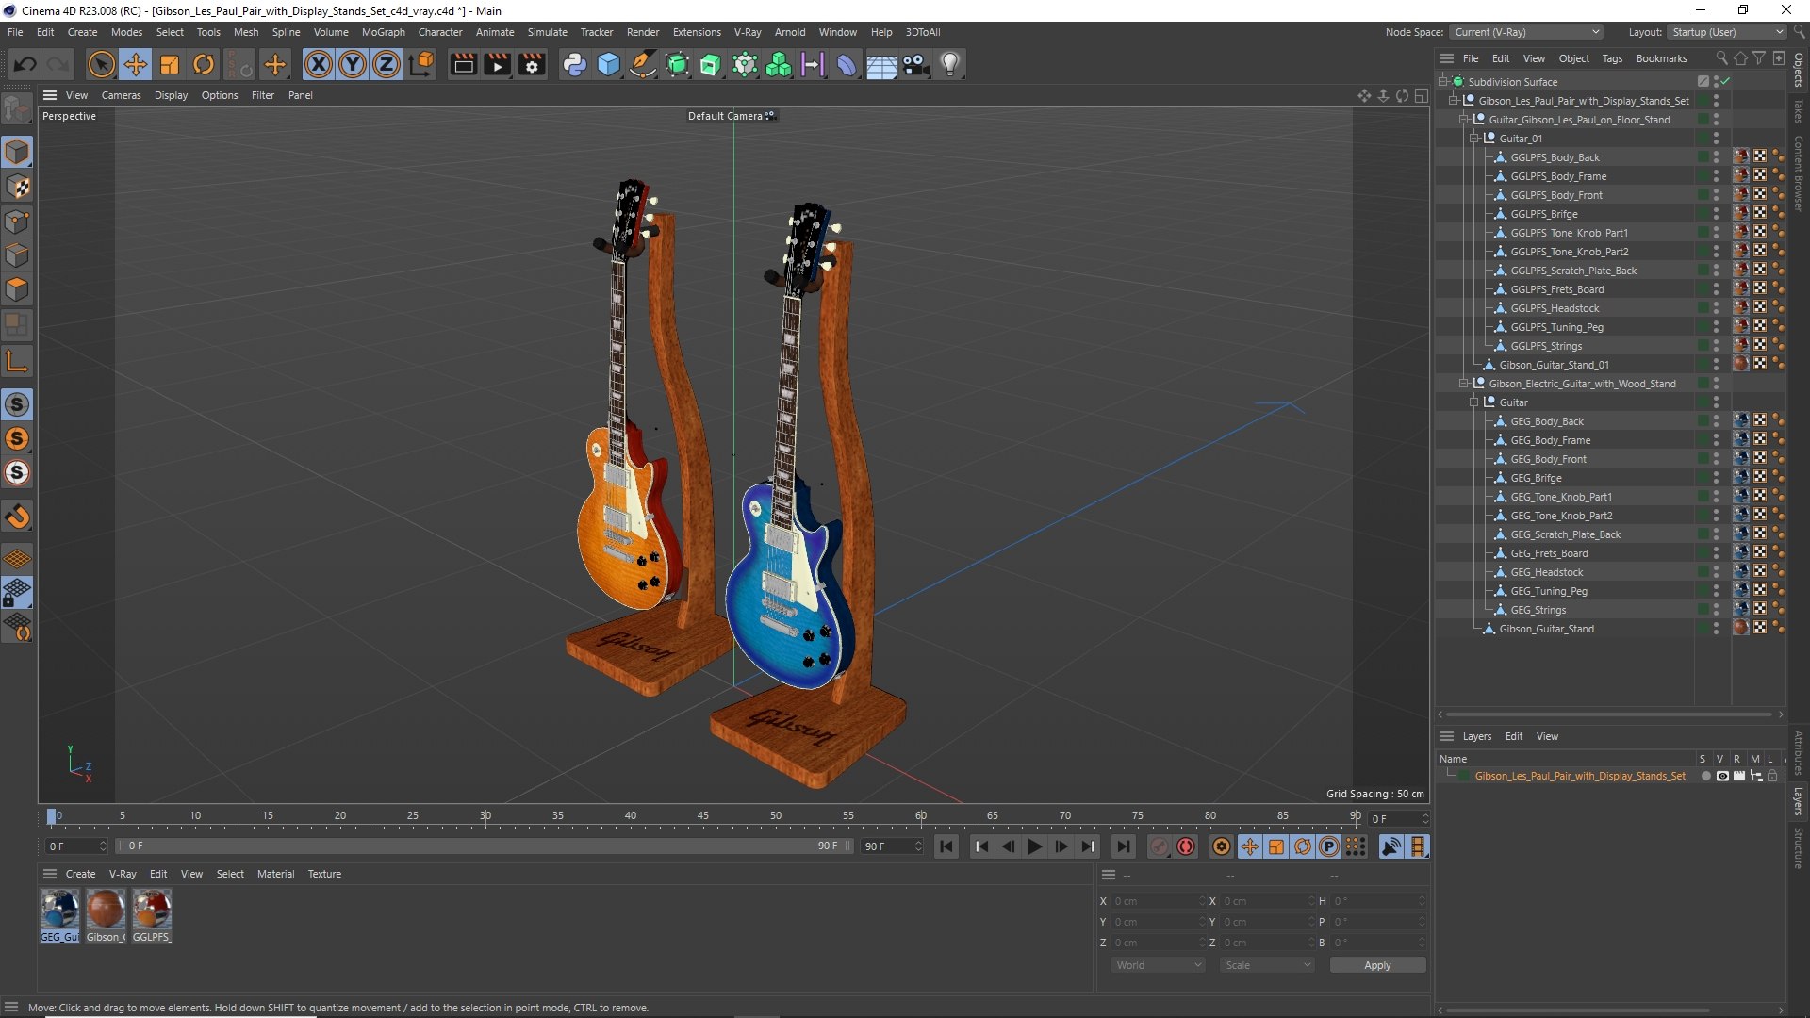The width and height of the screenshot is (1810, 1018).
Task: Select the Rotate tool
Action: (x=204, y=64)
